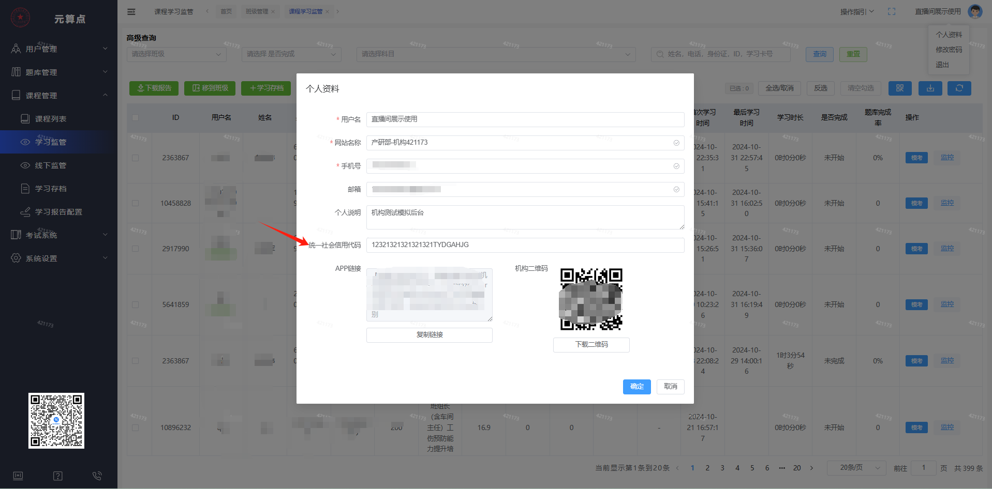Open the 20条/页 page size dropdown

click(x=856, y=468)
